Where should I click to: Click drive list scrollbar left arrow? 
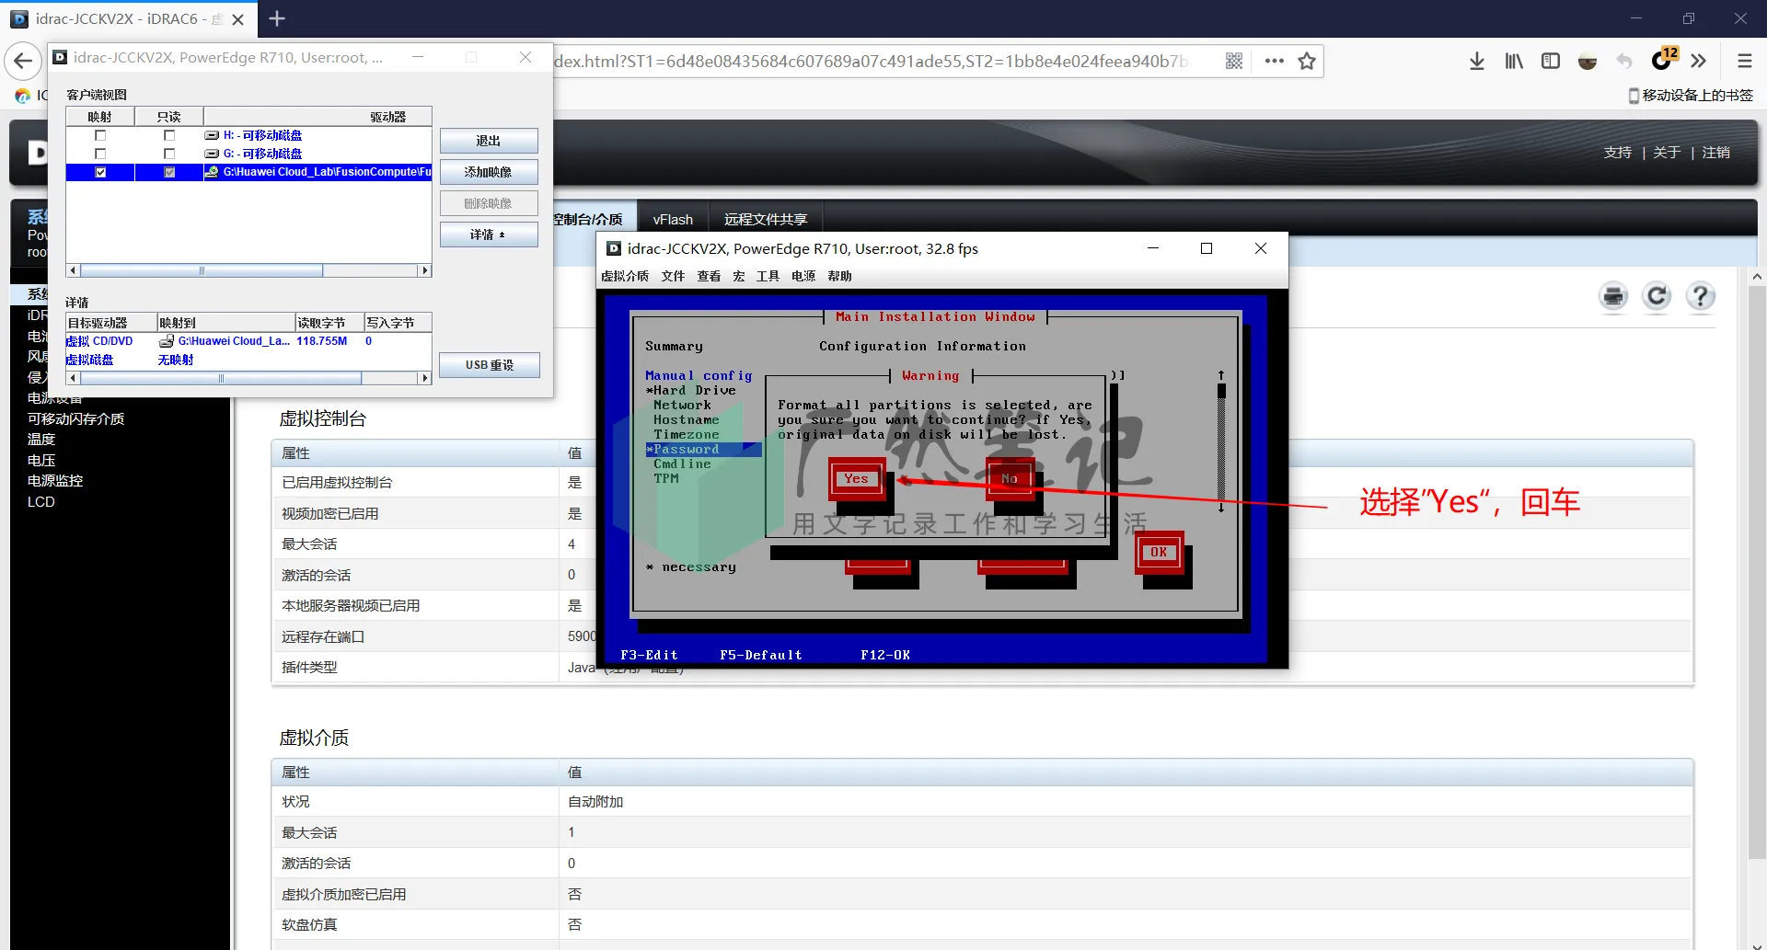74,270
